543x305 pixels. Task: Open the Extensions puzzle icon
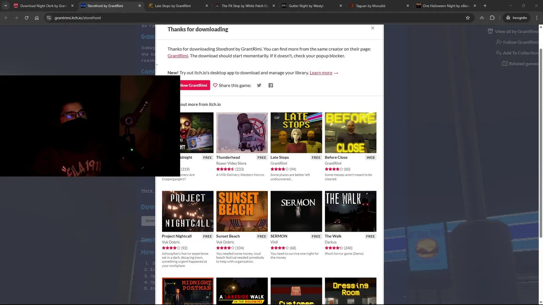point(492,18)
